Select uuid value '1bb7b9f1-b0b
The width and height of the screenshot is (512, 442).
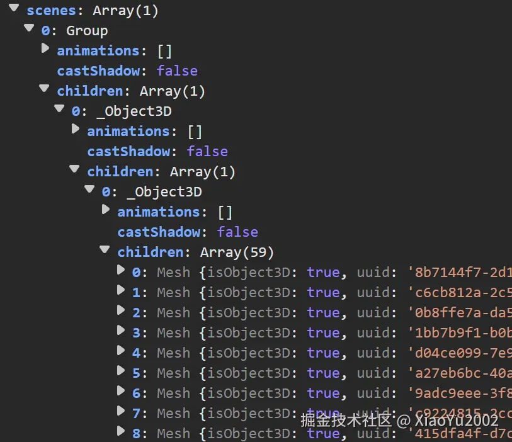pyautogui.click(x=460, y=332)
